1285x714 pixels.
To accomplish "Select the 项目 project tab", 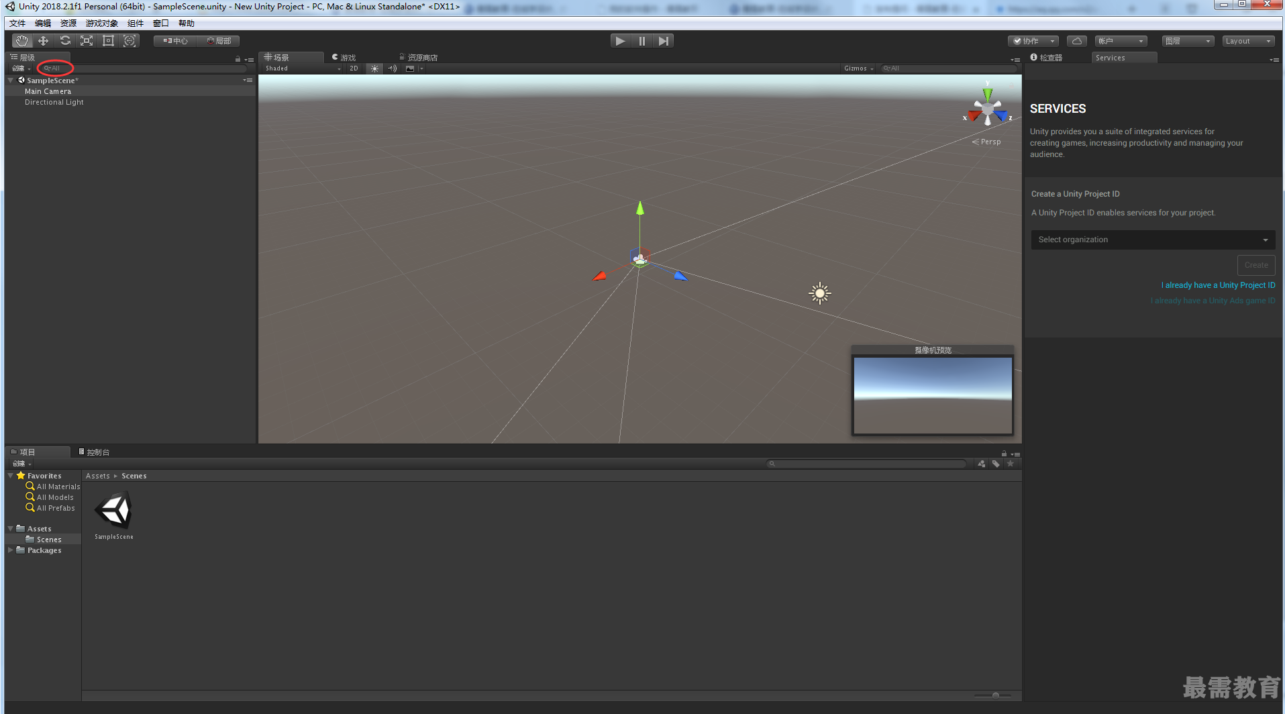I will click(38, 452).
